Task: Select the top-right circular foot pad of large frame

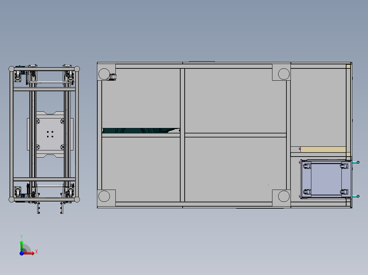Action: [x=284, y=74]
